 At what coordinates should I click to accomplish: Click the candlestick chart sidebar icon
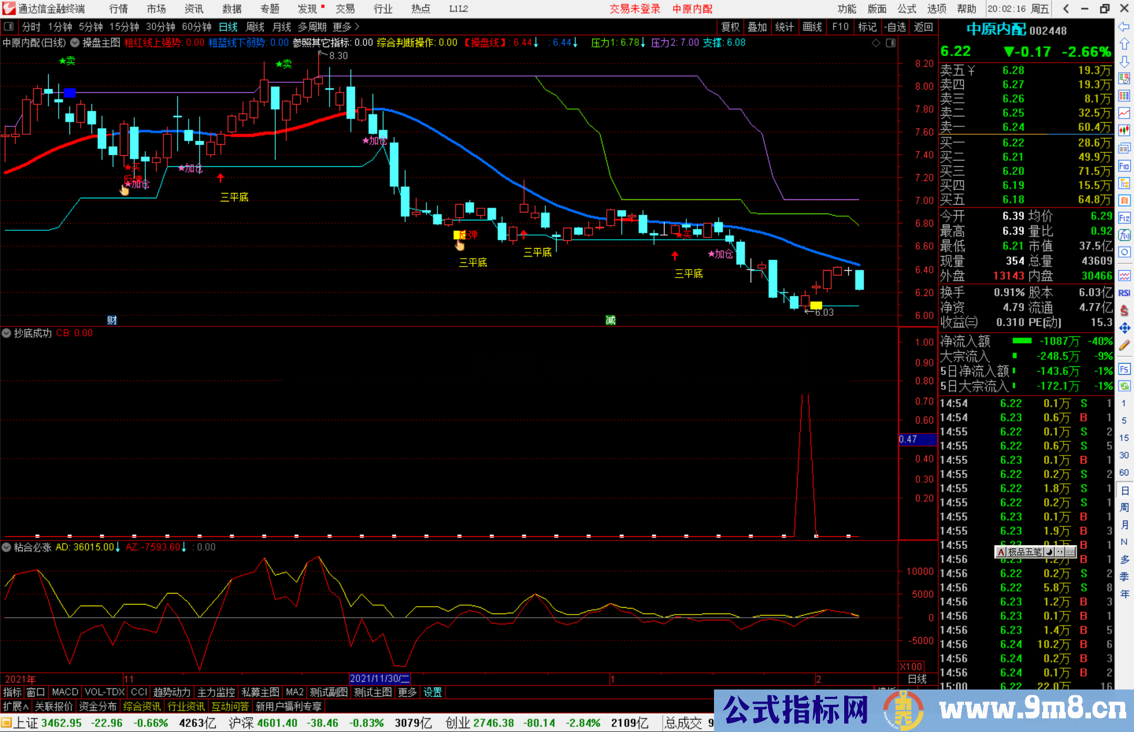(x=1124, y=130)
